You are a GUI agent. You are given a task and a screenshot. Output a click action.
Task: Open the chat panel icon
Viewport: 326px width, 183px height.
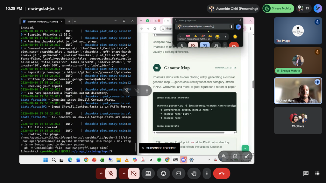306,173
